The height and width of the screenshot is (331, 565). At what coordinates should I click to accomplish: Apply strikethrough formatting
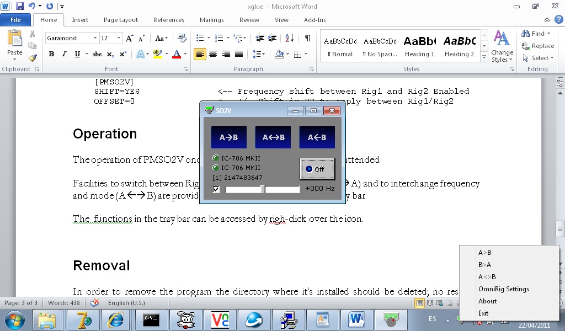click(x=97, y=54)
